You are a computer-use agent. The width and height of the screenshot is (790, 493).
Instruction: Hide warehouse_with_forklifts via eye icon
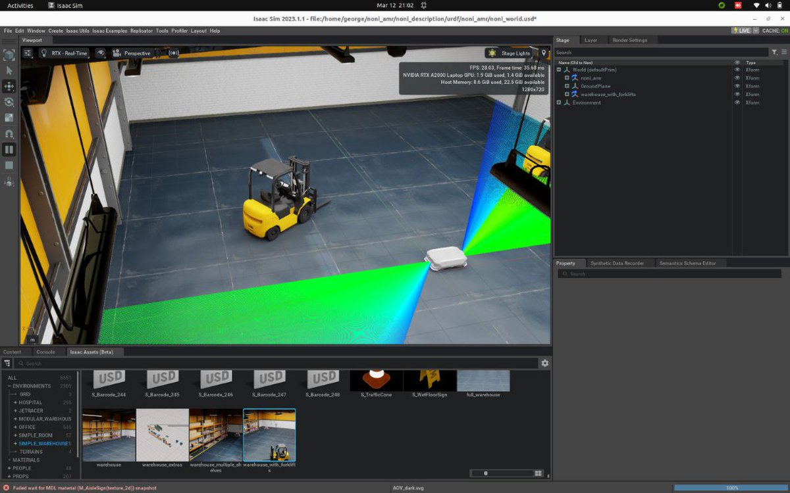[737, 94]
